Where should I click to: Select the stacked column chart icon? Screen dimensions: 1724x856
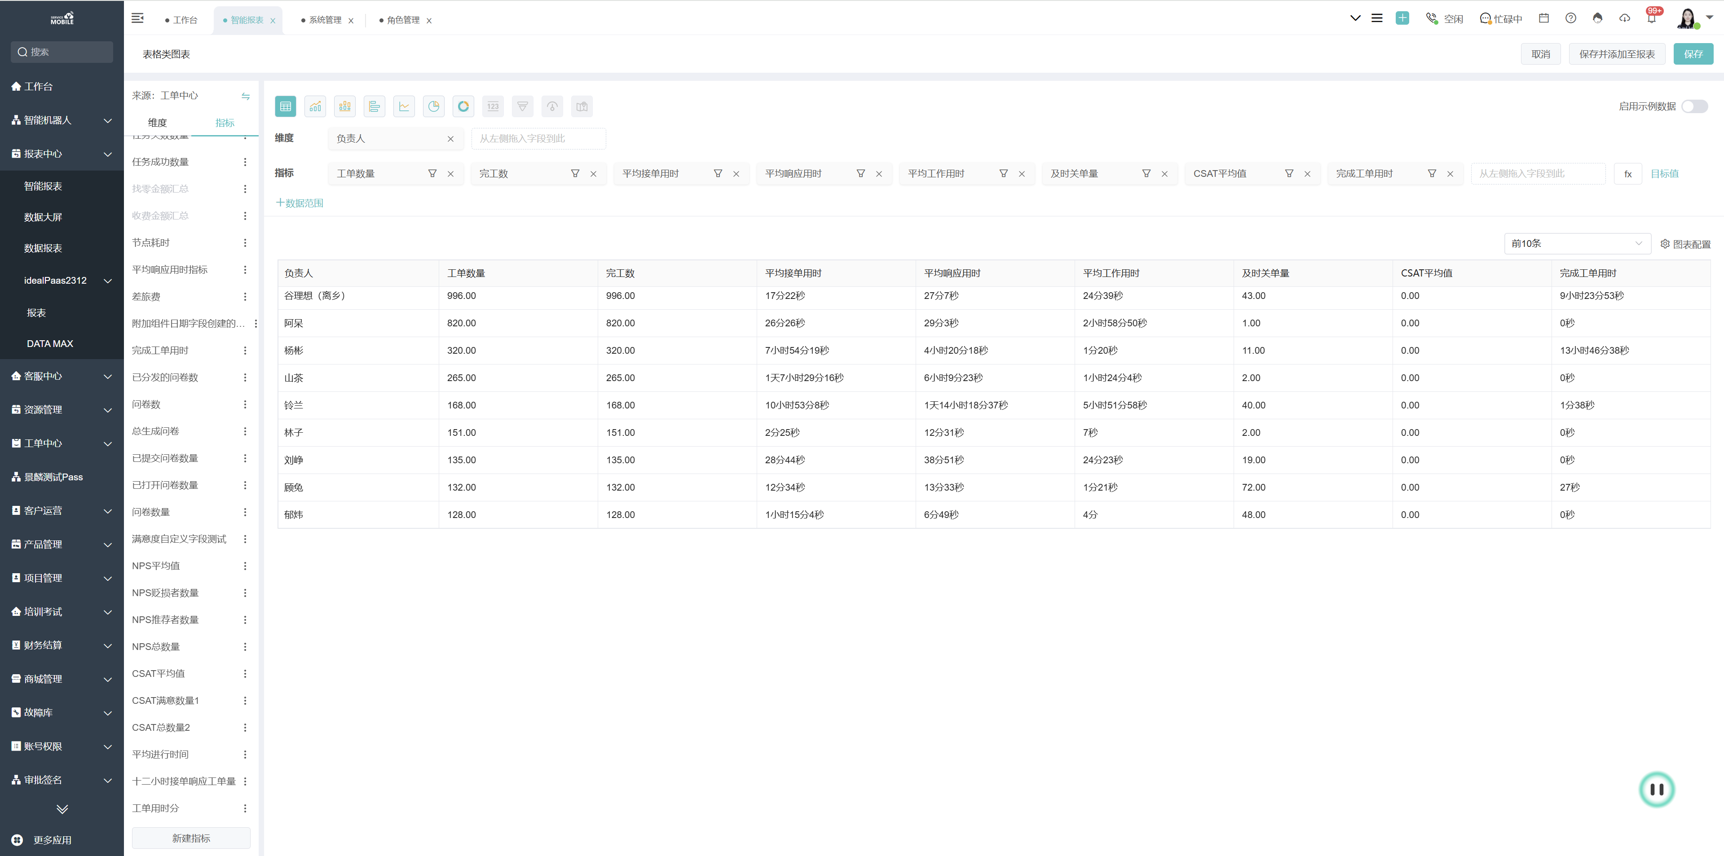point(345,106)
